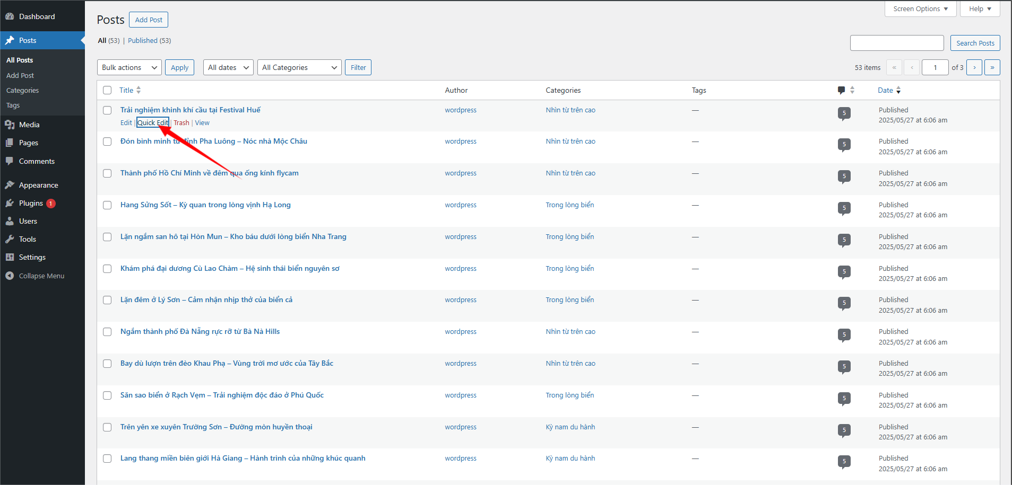Open Pages via its sidebar icon
1012x485 pixels.
tap(10, 143)
